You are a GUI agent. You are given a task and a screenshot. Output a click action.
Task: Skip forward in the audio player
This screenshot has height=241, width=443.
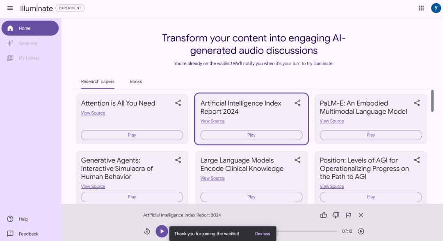click(361, 232)
